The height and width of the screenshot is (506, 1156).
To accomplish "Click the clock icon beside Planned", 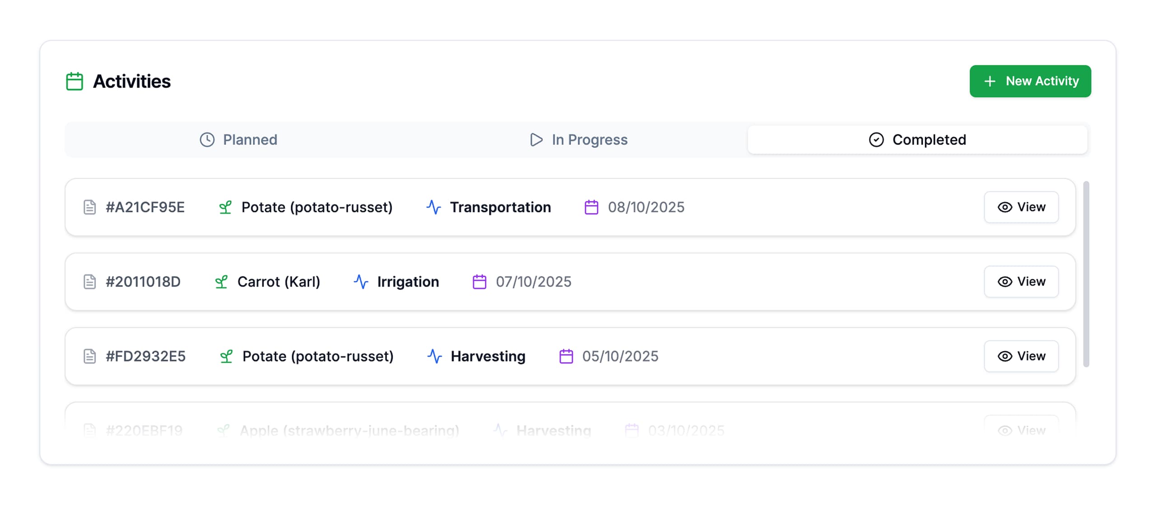I will (x=206, y=140).
